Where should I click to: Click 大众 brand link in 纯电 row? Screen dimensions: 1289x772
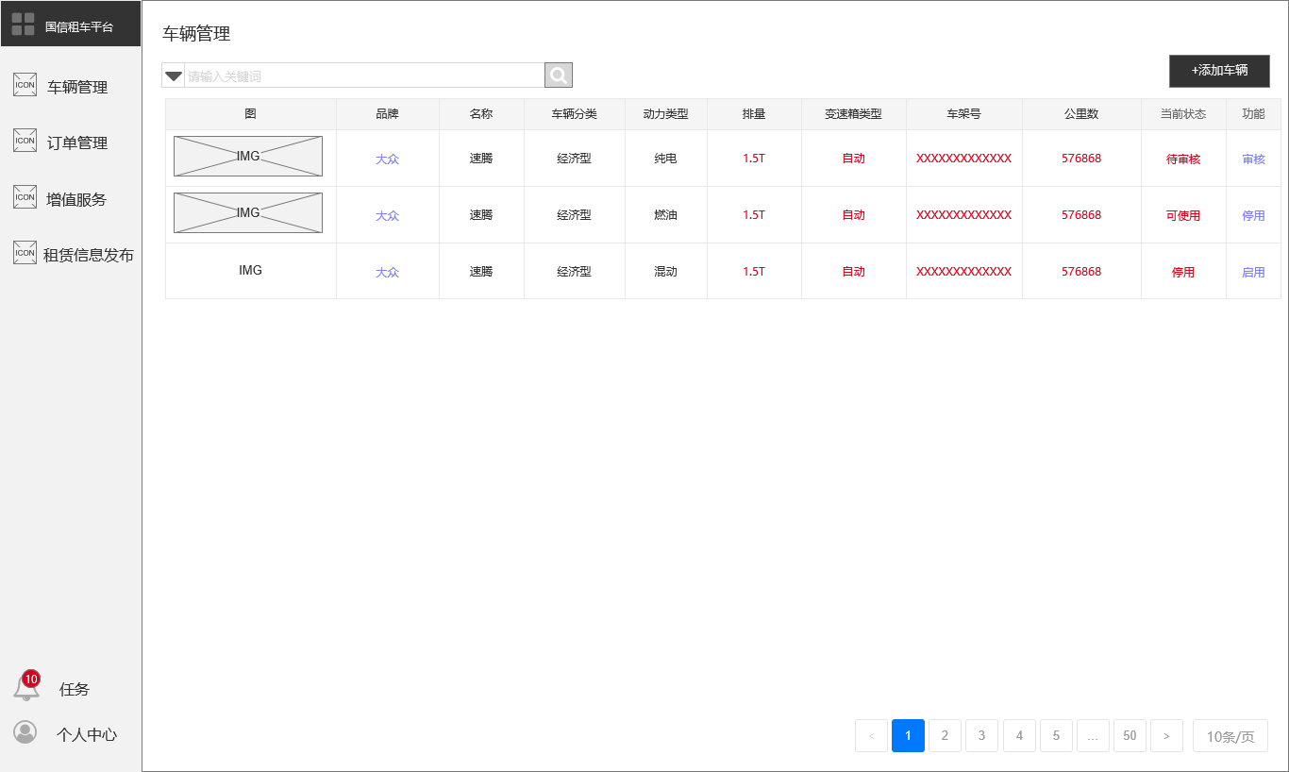coord(387,159)
